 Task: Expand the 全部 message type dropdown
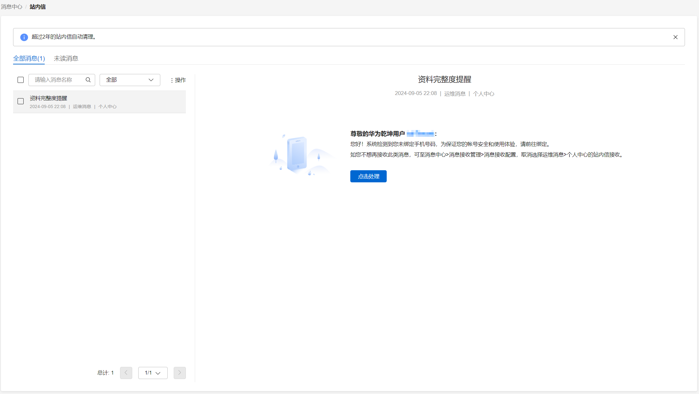click(x=130, y=80)
